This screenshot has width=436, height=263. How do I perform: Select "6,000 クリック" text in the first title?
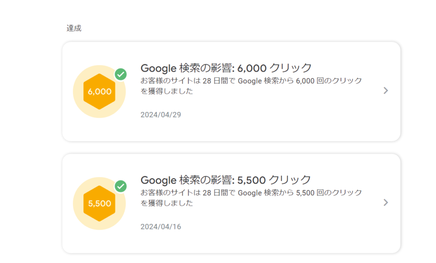coord(275,68)
